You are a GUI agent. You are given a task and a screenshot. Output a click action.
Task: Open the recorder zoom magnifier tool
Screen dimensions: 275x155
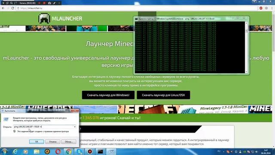tap(12, 3)
